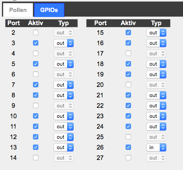Open the Typ dropdown for port 5
Screen dimensions: 183x170
[64, 64]
